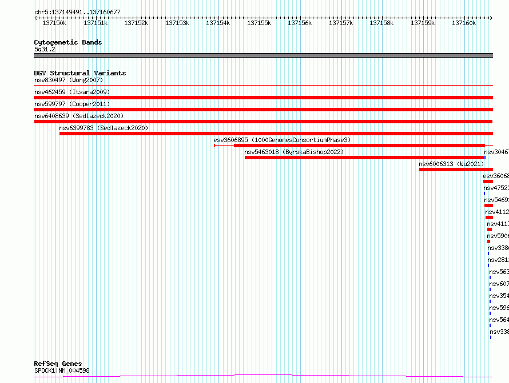
Task: Open variant nsv5463018 (ByrskaBishop2022) label
Action: pos(294,152)
